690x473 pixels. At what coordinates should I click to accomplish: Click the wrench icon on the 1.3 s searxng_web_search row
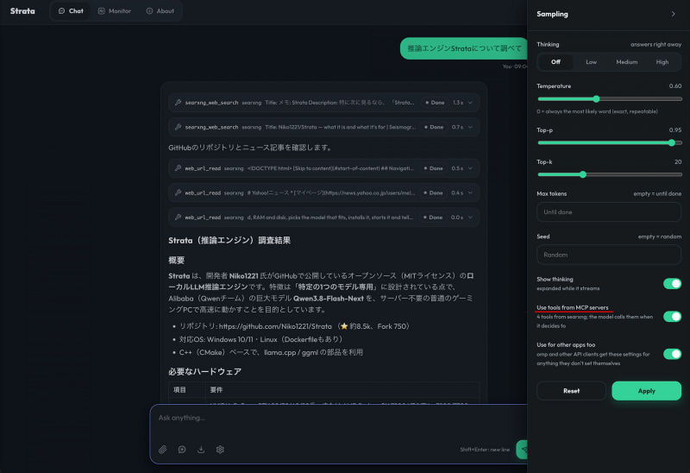(x=178, y=102)
